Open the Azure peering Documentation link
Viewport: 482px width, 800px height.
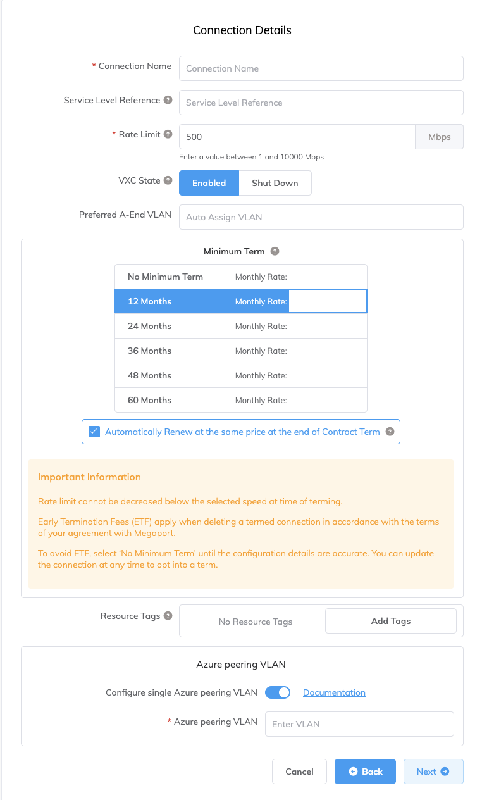click(x=334, y=692)
